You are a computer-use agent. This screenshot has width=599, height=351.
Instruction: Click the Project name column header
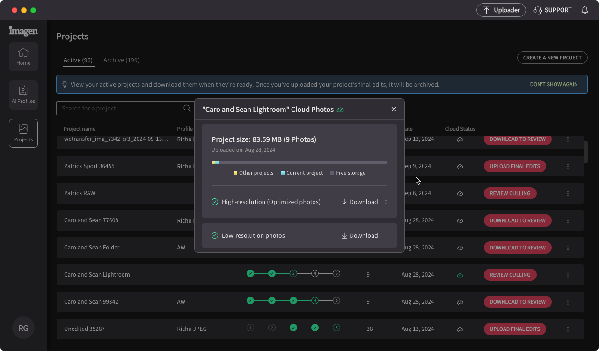pyautogui.click(x=80, y=129)
